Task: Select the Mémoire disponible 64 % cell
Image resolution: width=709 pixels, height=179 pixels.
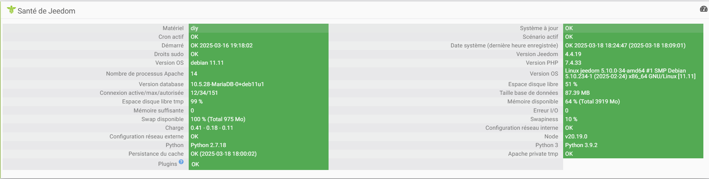Action: tap(592, 102)
